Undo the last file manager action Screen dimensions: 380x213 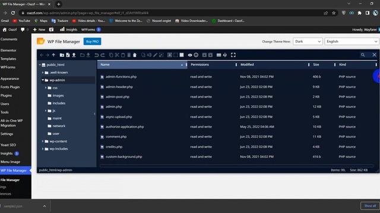click(96, 55)
